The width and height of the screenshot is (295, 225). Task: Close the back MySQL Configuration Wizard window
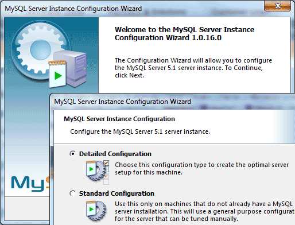(x=278, y=6)
